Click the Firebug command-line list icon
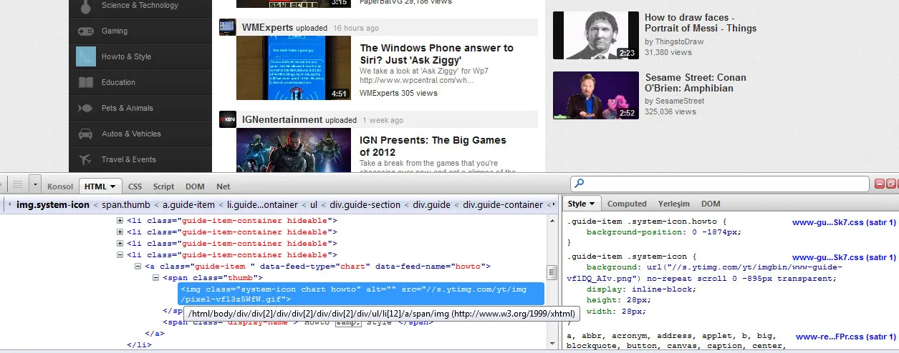 click(18, 185)
